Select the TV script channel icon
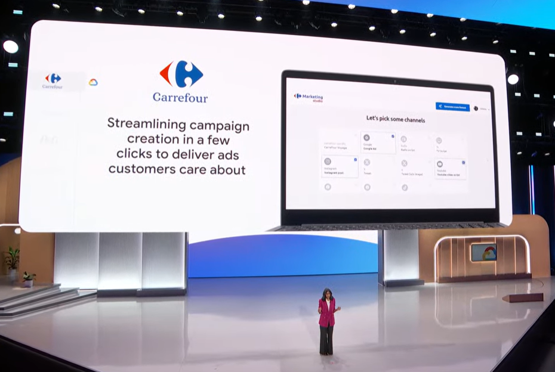The height and width of the screenshot is (372, 555). click(439, 140)
